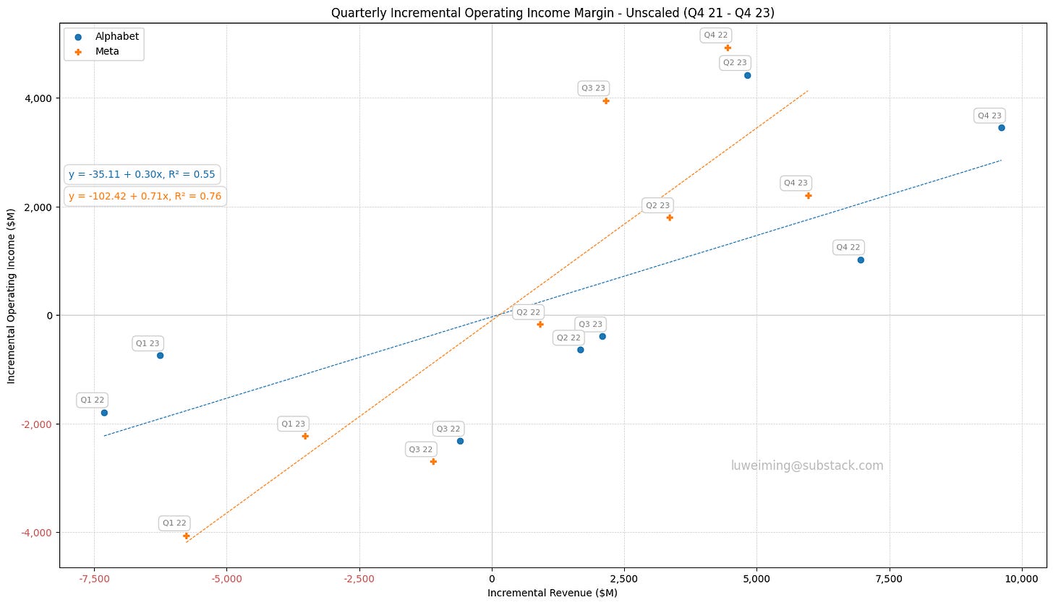The width and height of the screenshot is (1053, 605).
Task: Click the Q4 23 label above the orange Meta marker
Action: (x=796, y=183)
